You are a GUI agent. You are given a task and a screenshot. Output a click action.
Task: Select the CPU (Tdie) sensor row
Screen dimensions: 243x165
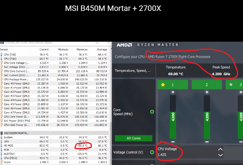[x=54, y=59]
